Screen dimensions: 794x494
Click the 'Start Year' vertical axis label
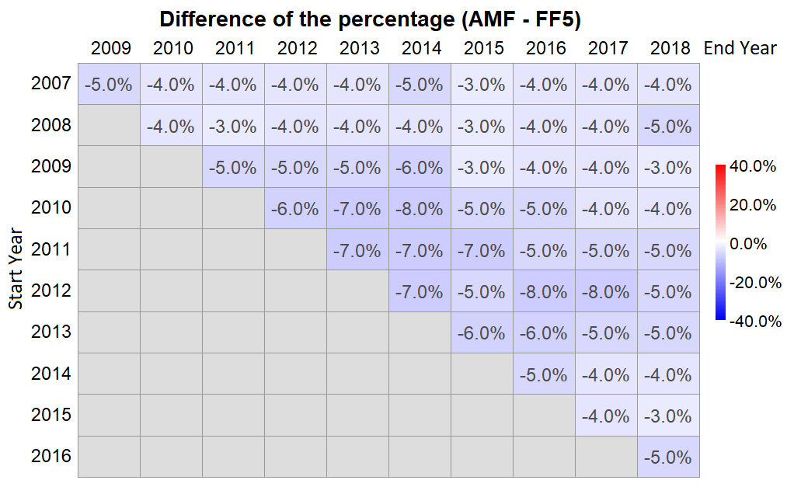(x=16, y=269)
